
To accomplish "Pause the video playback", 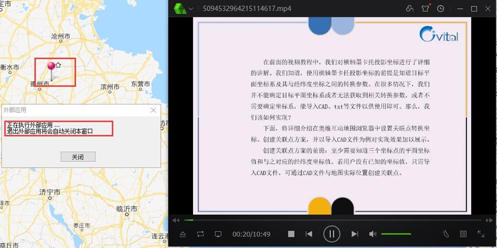I will (x=331, y=234).
